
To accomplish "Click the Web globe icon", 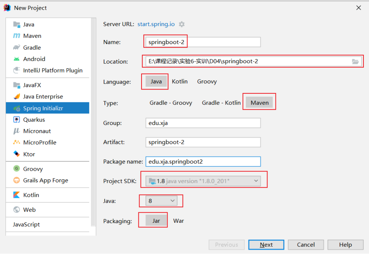I will coord(16,209).
